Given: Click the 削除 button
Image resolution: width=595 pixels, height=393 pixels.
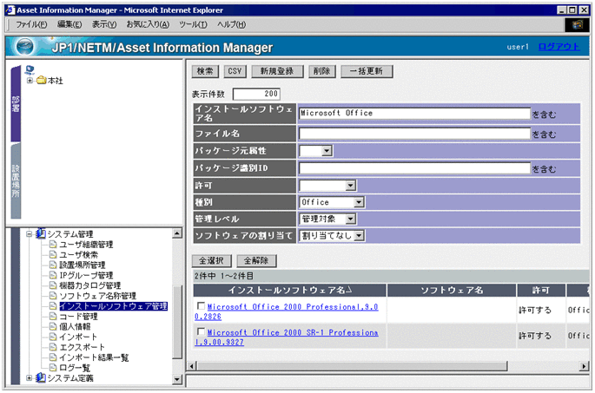Looking at the screenshot, I should [x=321, y=71].
